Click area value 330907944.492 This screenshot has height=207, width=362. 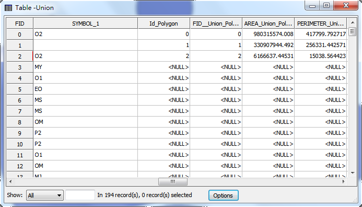coord(268,45)
